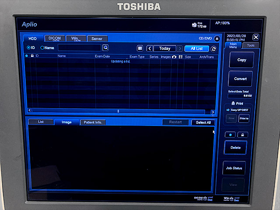Click the search text input field
This screenshot has height=210, width=280.
point(80,48)
